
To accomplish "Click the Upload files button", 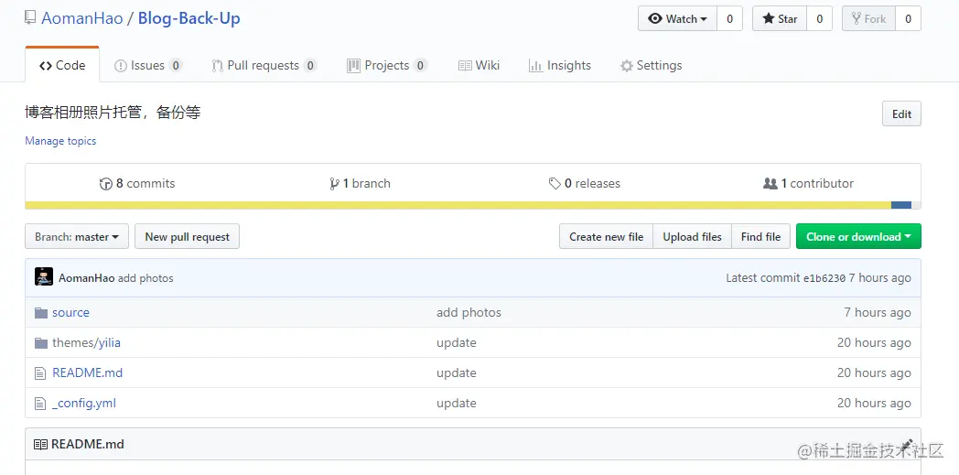I will 693,236.
